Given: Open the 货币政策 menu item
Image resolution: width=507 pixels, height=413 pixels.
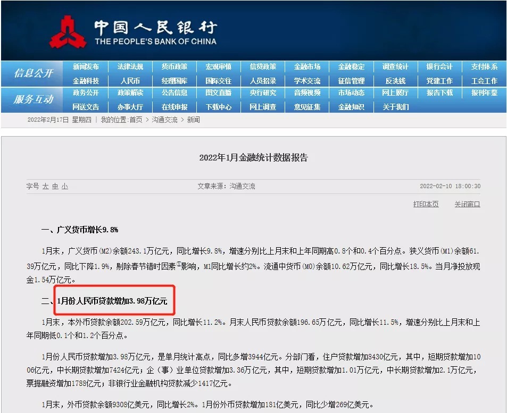Looking at the screenshot, I should [174, 67].
